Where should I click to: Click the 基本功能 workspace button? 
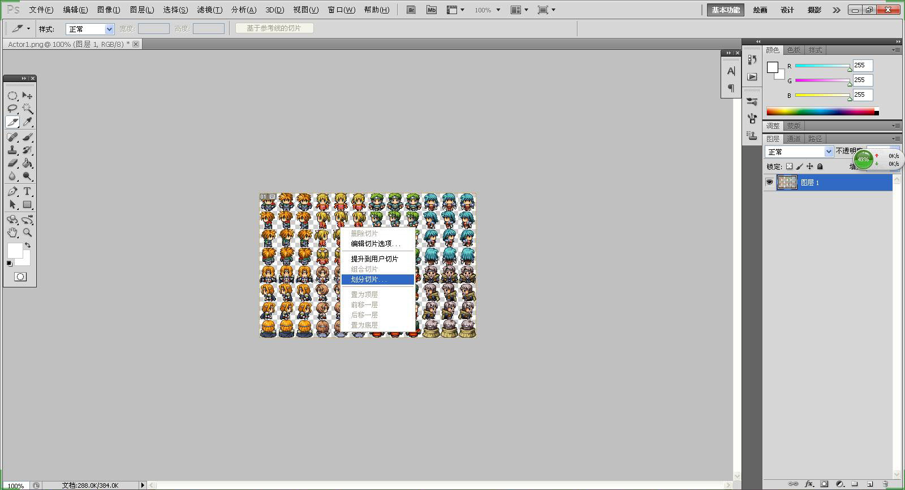coord(726,10)
